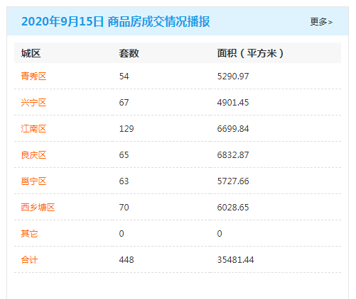Select the area value 5290.97
Screen dimensions: 356x299
(x=233, y=77)
